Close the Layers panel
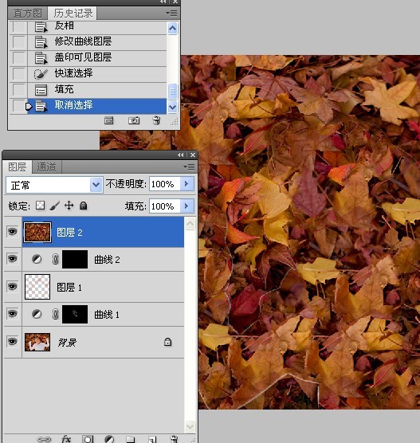420x443 pixels. point(193,155)
